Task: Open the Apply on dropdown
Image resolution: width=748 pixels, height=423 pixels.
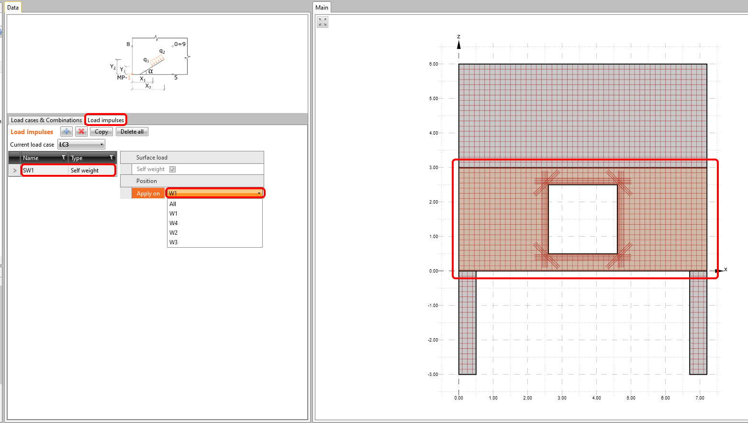Action: pyautogui.click(x=257, y=193)
